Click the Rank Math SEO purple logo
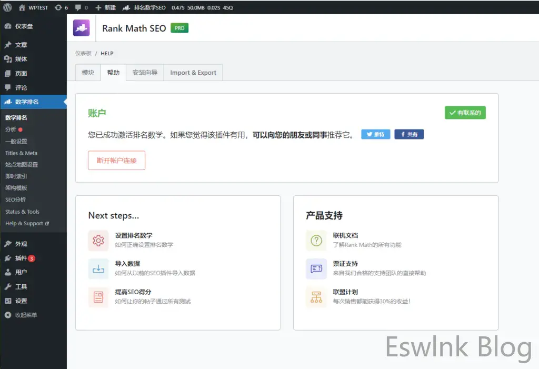This screenshot has width=539, height=369. [81, 28]
